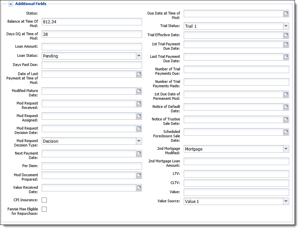Screen dimensions: 300x230
Task: Open calendar for Mod Request Decision Date
Action: 139,129
